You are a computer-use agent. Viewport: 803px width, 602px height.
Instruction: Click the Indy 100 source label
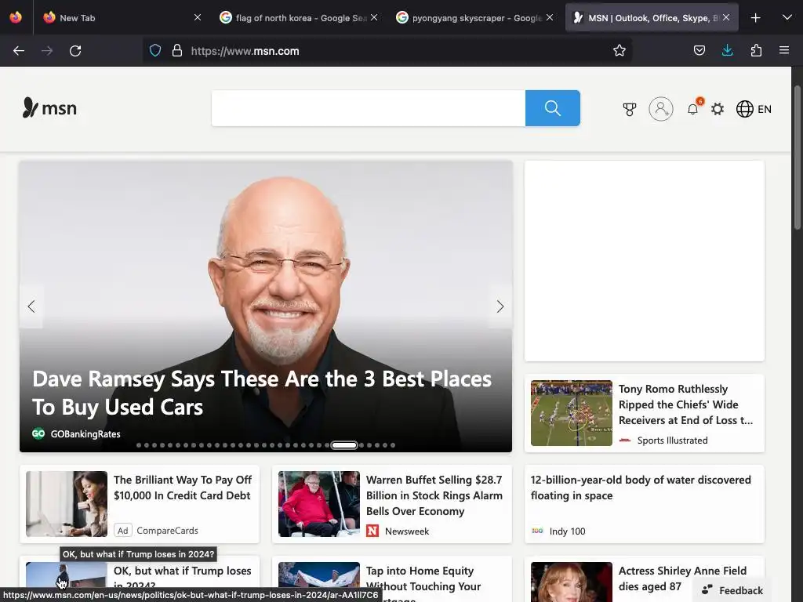[x=568, y=531]
